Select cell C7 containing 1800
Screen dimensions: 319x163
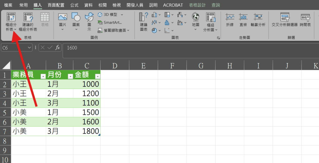[87, 131]
